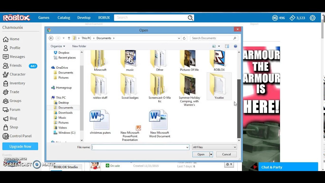Viewport: 325px width, 183px height.
Task: Toggle the preview pane icon
Action: [x=227, y=46]
